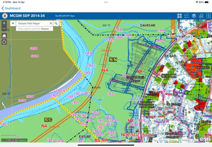Clear the Ganpat Patil Nagar search text
This screenshot has height=147, width=212.
point(51,24)
